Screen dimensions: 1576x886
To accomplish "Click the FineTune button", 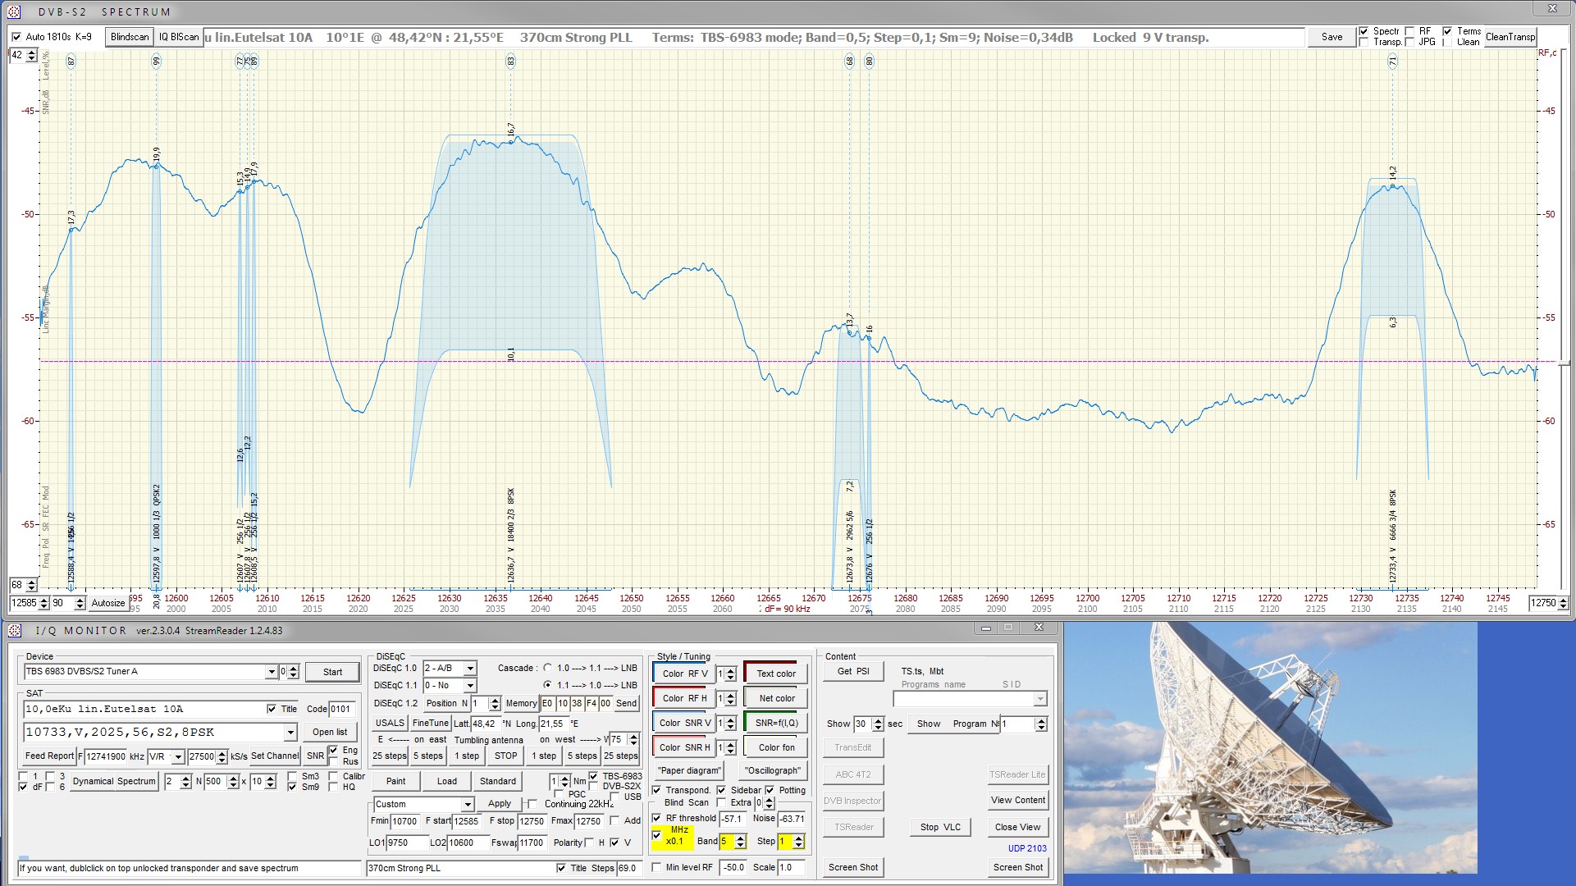I will coord(430,723).
